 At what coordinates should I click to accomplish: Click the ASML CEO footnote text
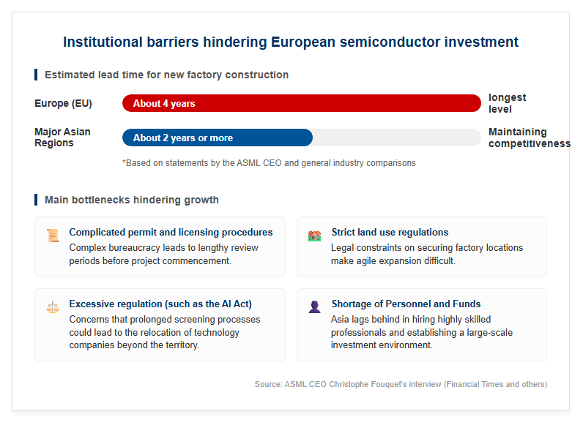click(x=270, y=163)
